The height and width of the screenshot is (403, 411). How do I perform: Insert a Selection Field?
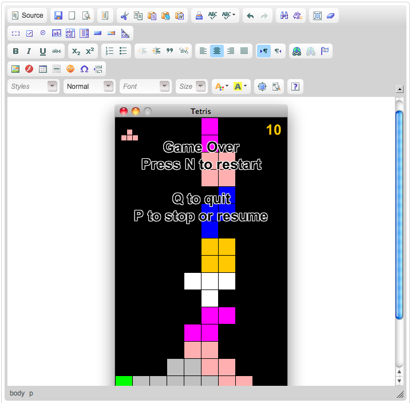(84, 33)
